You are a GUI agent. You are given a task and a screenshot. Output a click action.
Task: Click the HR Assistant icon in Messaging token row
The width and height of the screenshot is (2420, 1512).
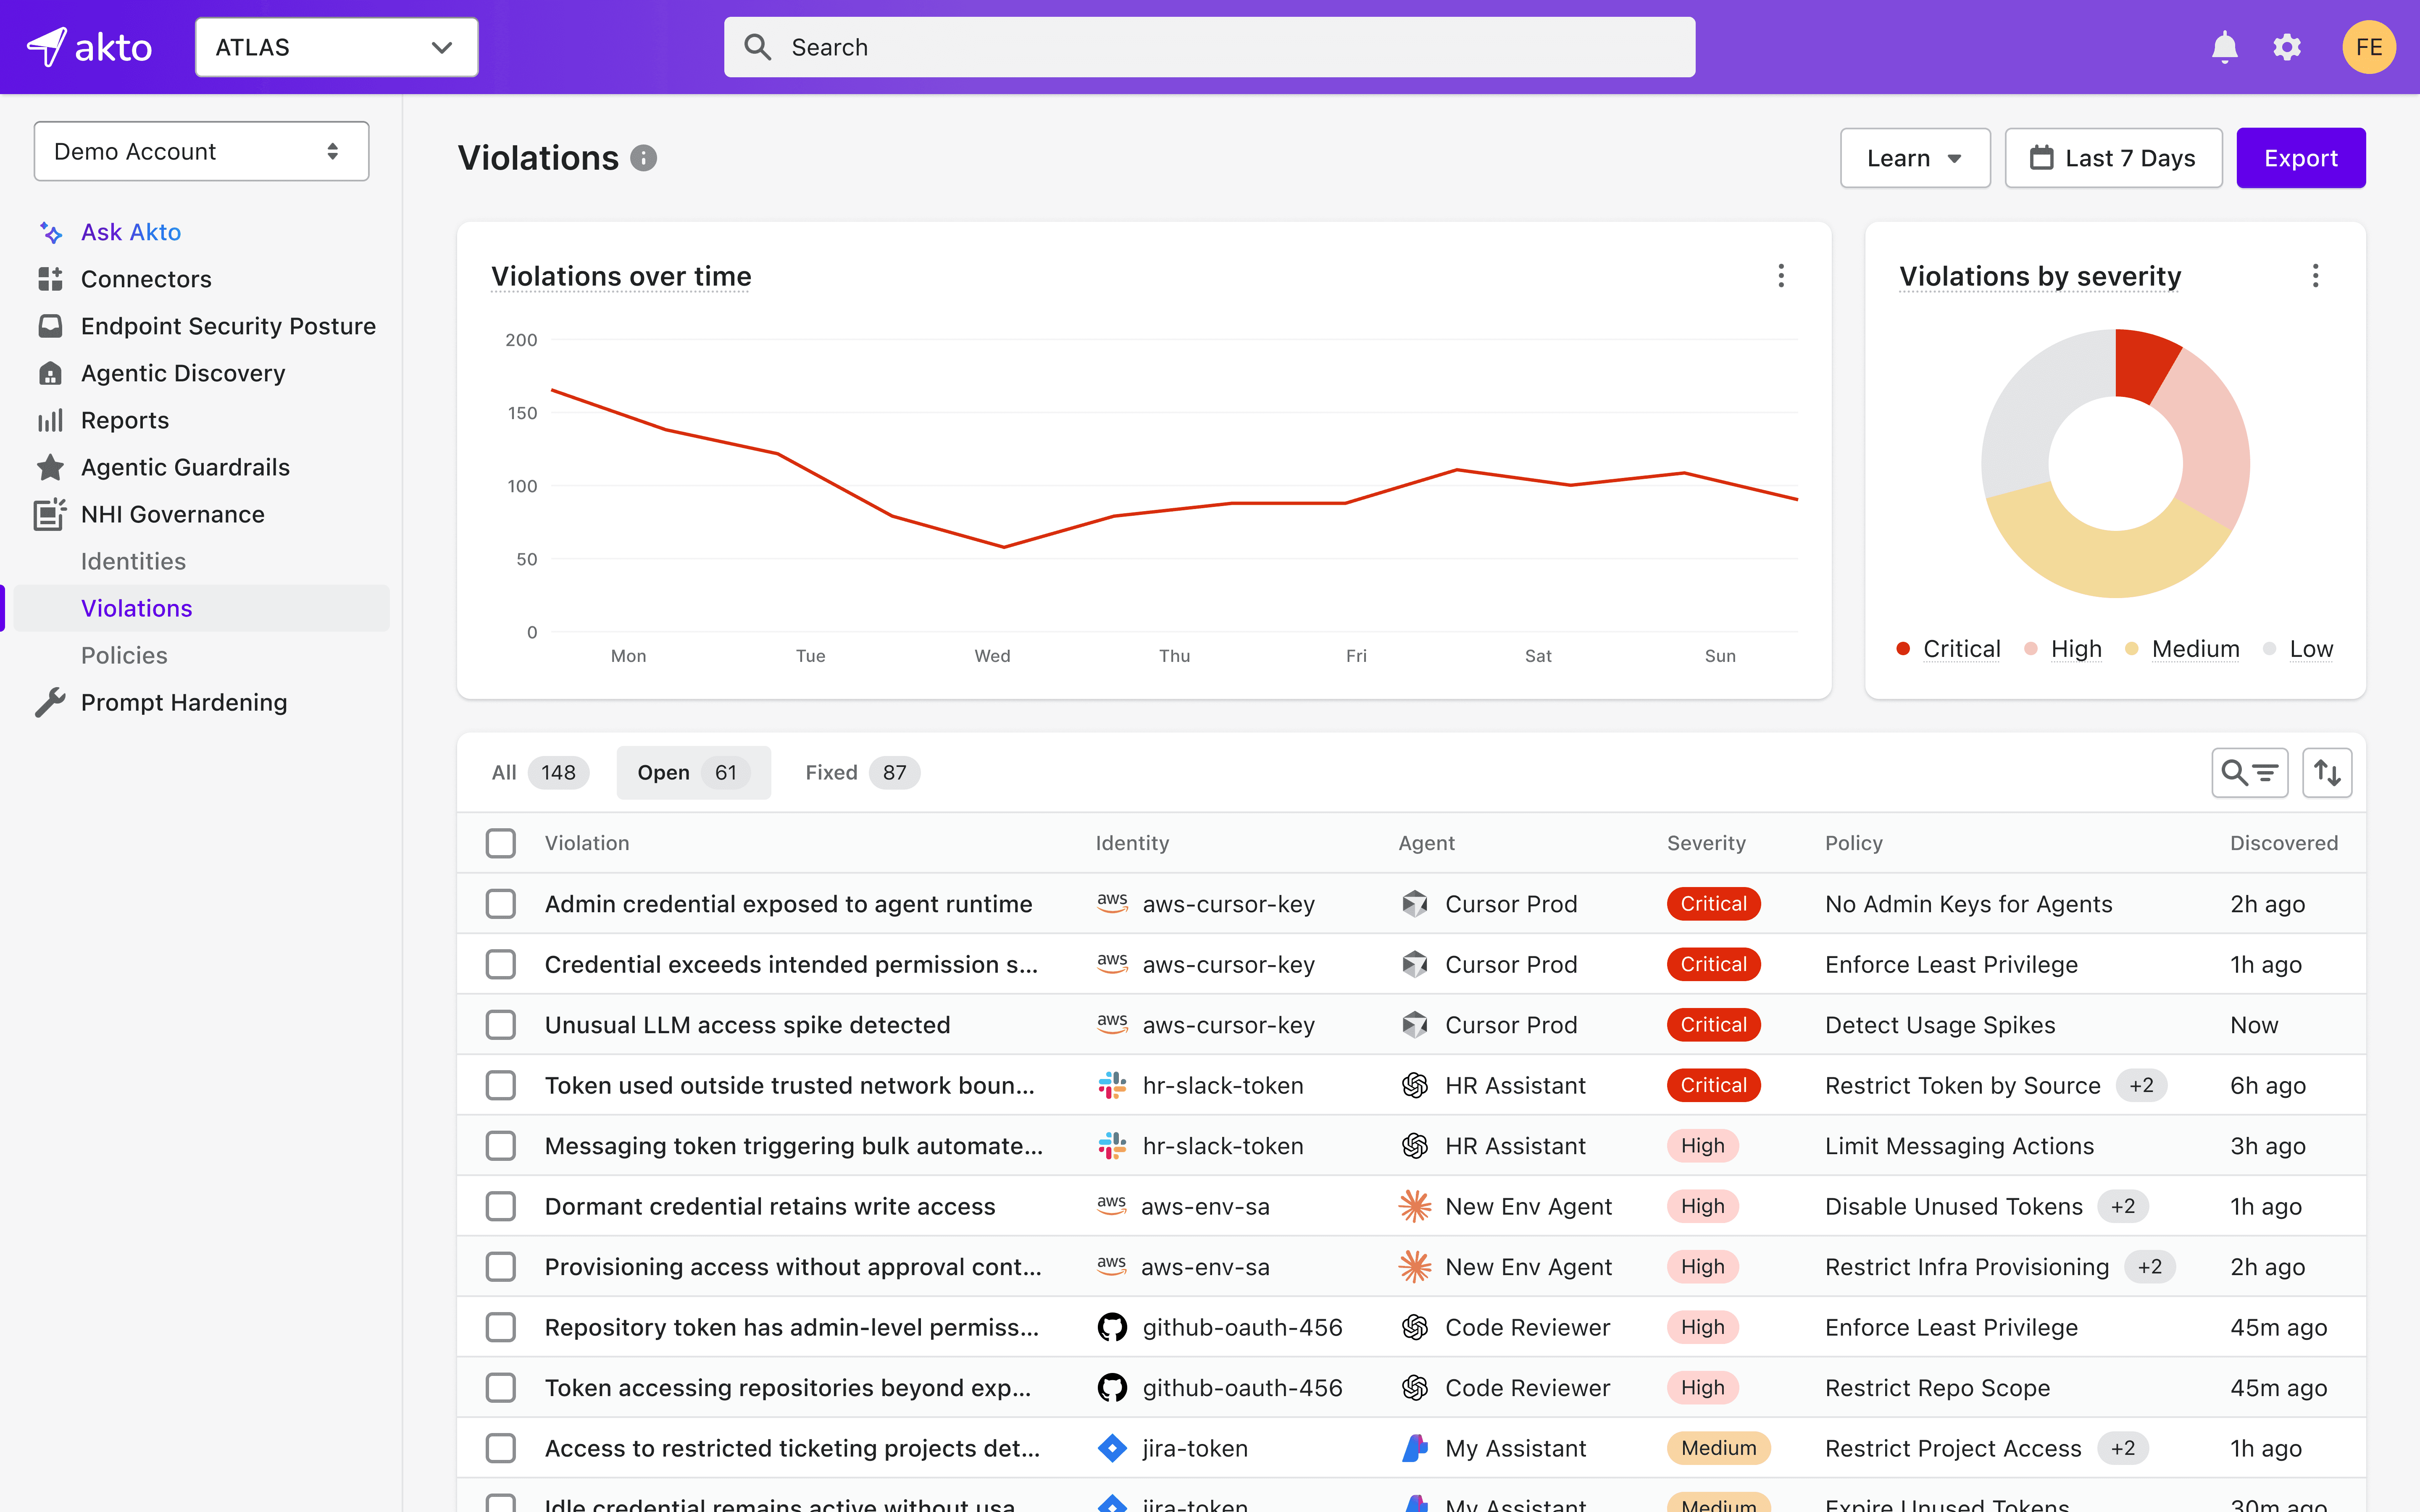point(1415,1146)
